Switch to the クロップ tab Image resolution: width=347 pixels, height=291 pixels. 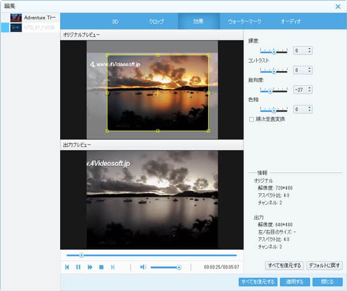click(156, 21)
